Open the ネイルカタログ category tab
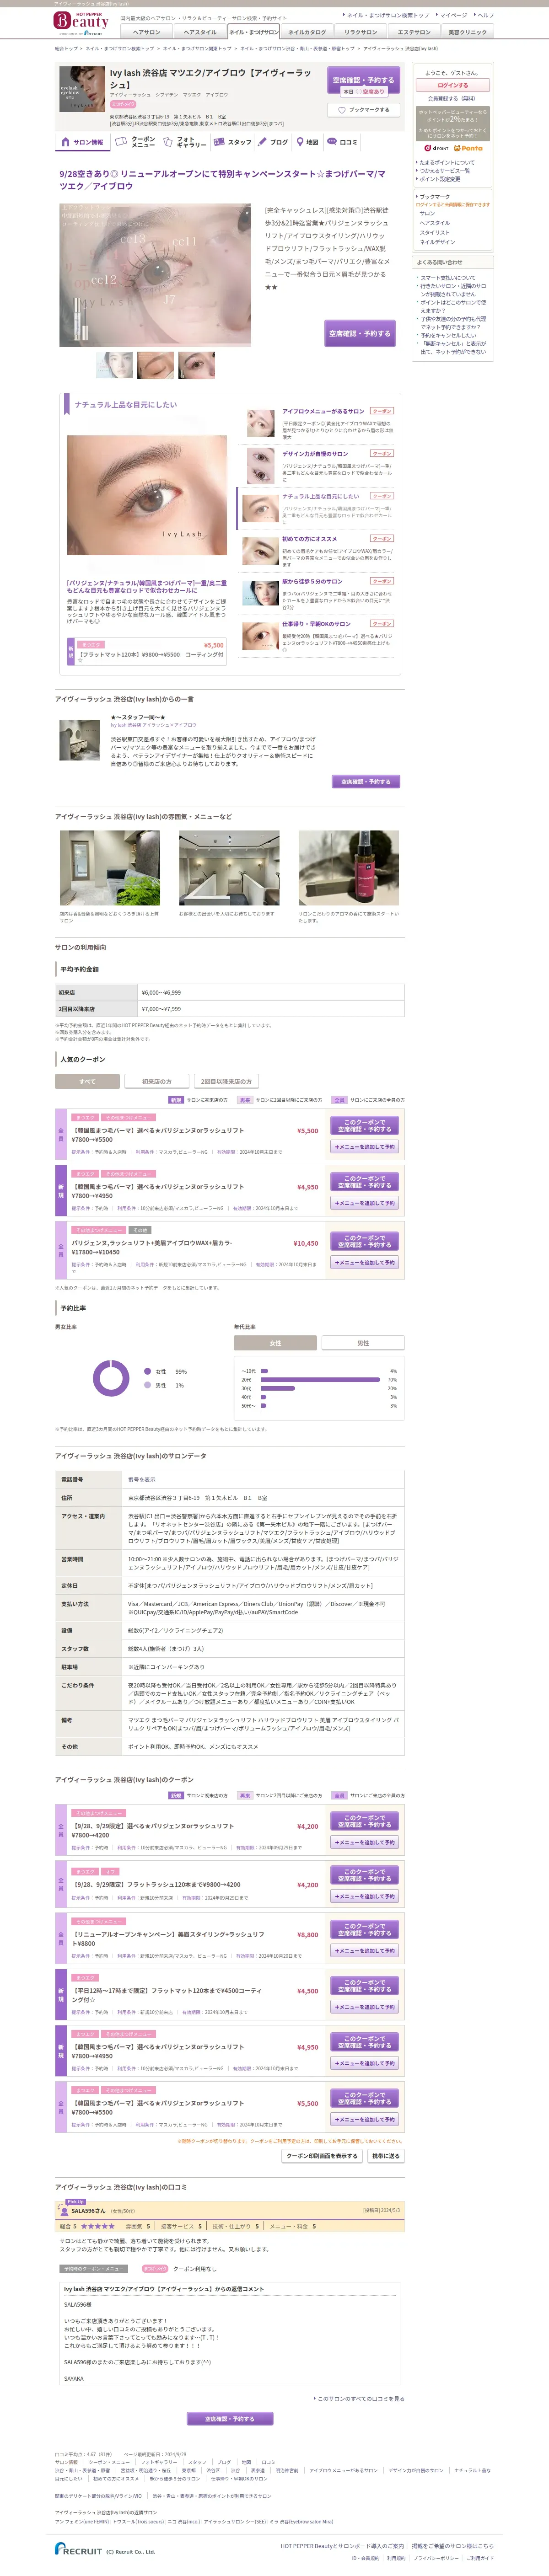Viewport: 549px width, 2576px height. coord(307,32)
